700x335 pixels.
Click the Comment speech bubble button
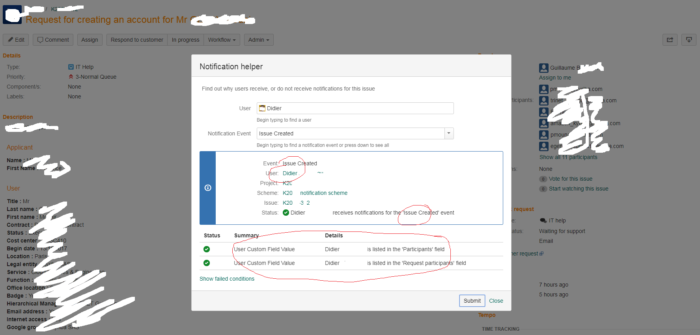point(53,40)
